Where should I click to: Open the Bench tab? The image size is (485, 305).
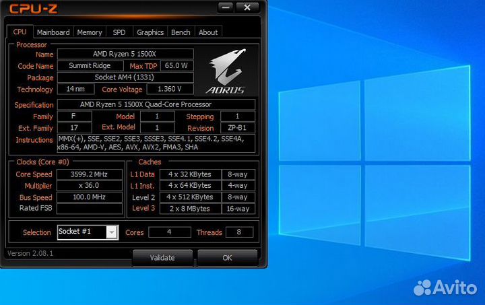(x=181, y=32)
